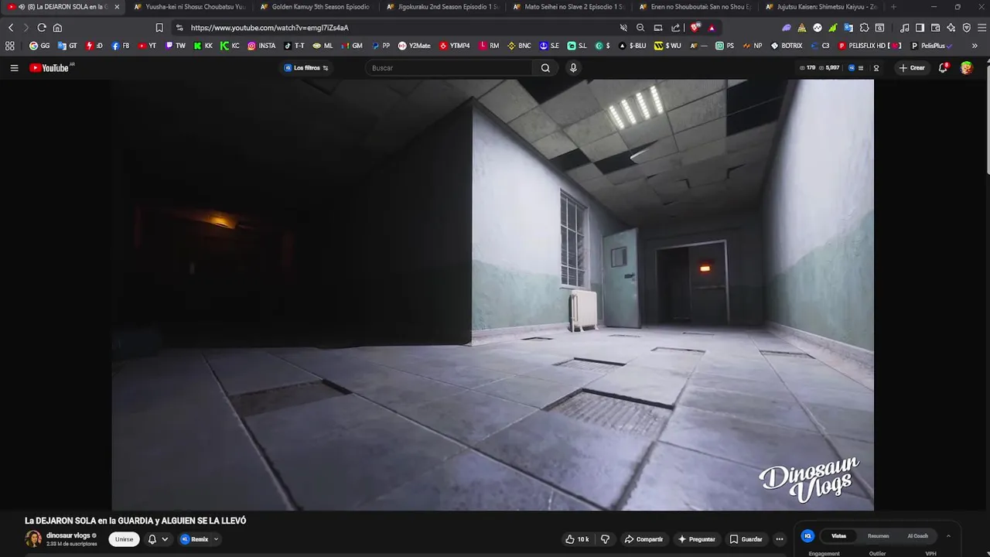Screen dimensions: 990x557
Task: Open the bookmarks apps grid icon
Action: click(x=10, y=46)
